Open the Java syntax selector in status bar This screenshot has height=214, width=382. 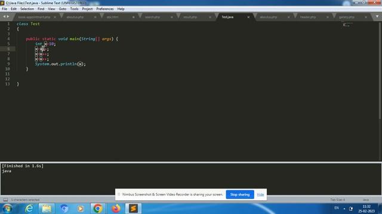(x=366, y=200)
